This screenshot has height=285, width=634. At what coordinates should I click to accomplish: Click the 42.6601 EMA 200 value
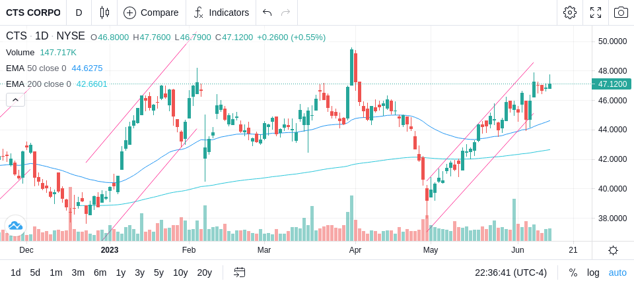(x=92, y=84)
